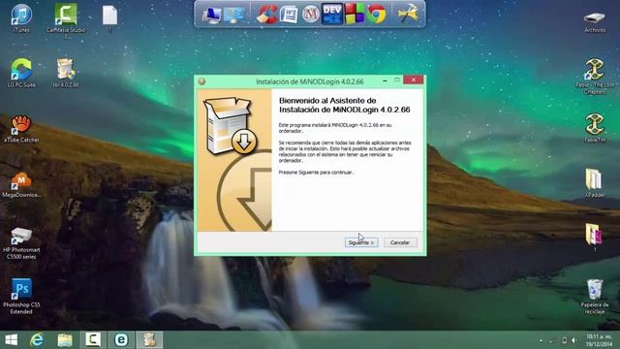This screenshot has width=620, height=349.
Task: Click the 'Presione Siguiente para continuar.' text
Action: 316,173
